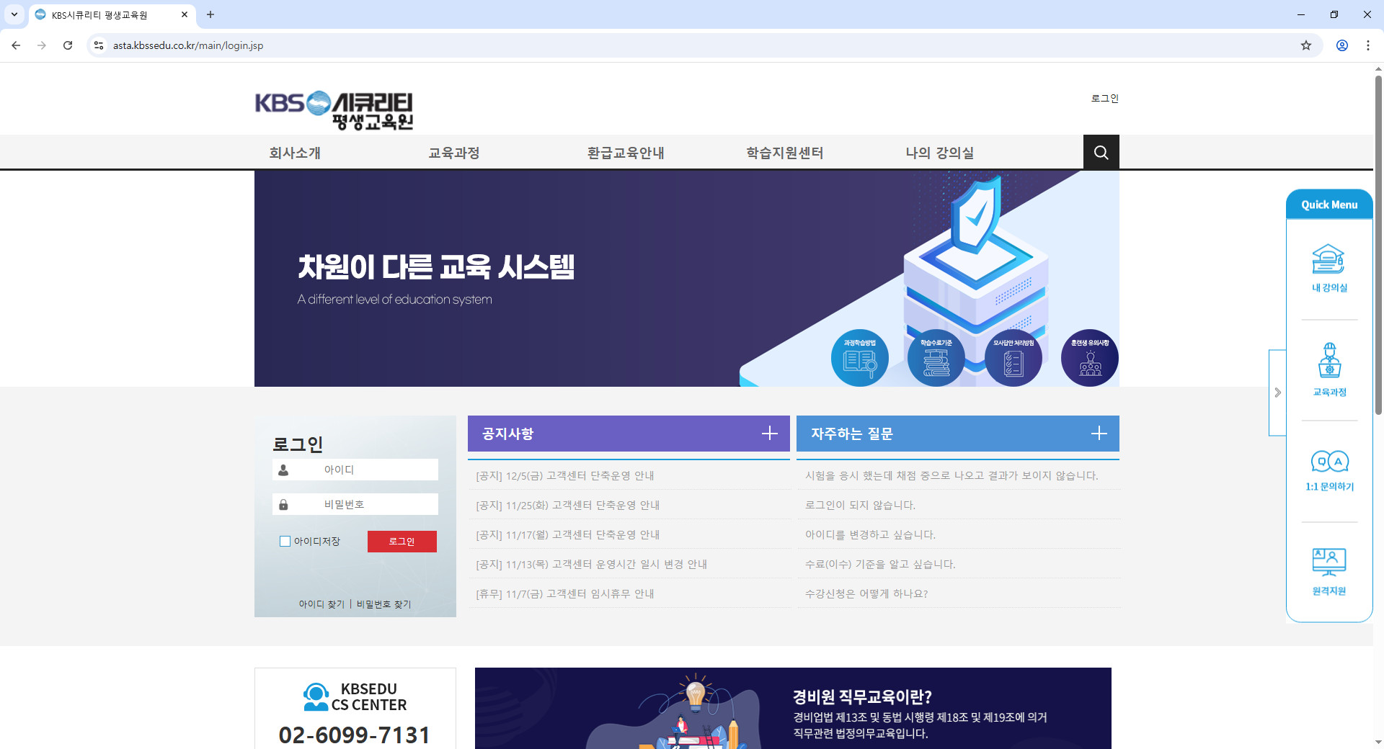This screenshot has width=1384, height=749.
Task: Open the 과정학습방법 circular icon on banner
Action: 859,357
